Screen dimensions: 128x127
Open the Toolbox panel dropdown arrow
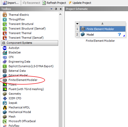point(51,9)
